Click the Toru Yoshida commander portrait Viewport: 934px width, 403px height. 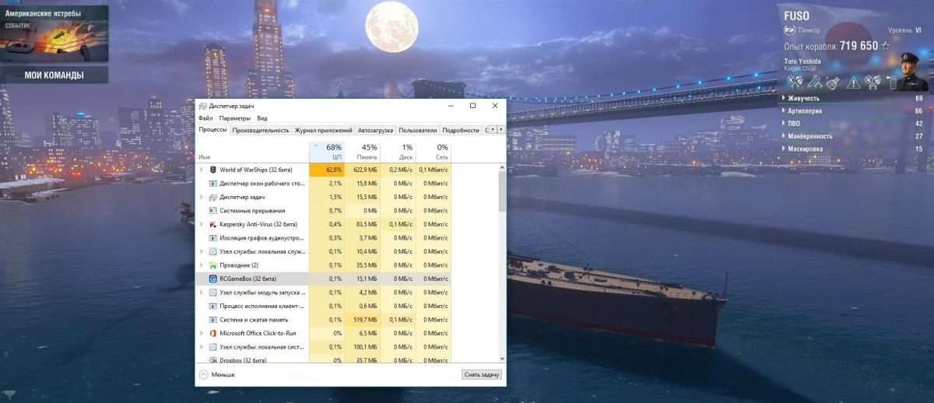point(911,73)
